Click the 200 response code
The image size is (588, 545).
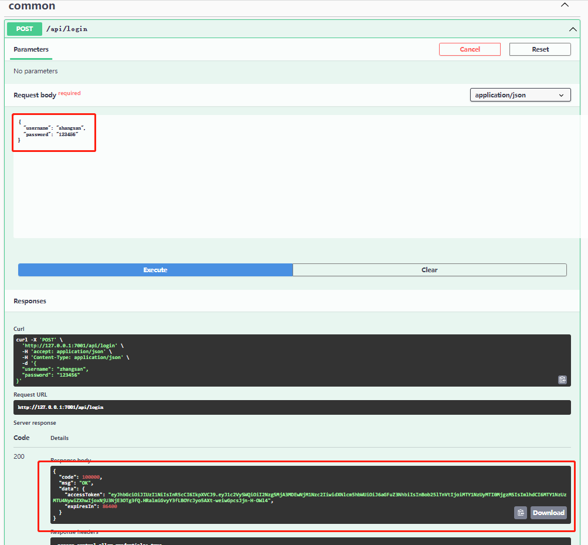(x=19, y=456)
